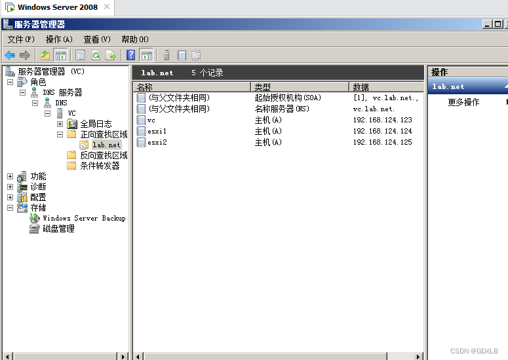Image resolution: width=508 pixels, height=360 pixels.
Task: Select the esxi1 host record
Action: (280, 131)
